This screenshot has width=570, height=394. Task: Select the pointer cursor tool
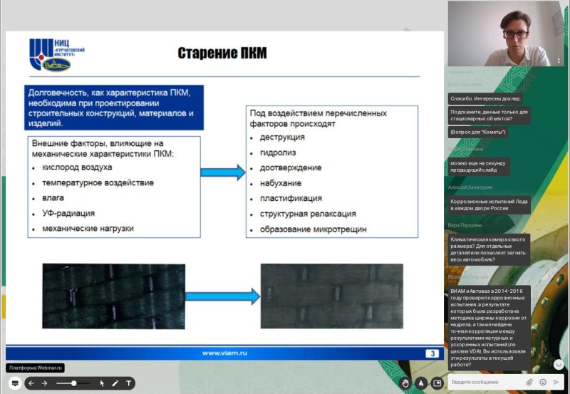pyautogui.click(x=102, y=383)
